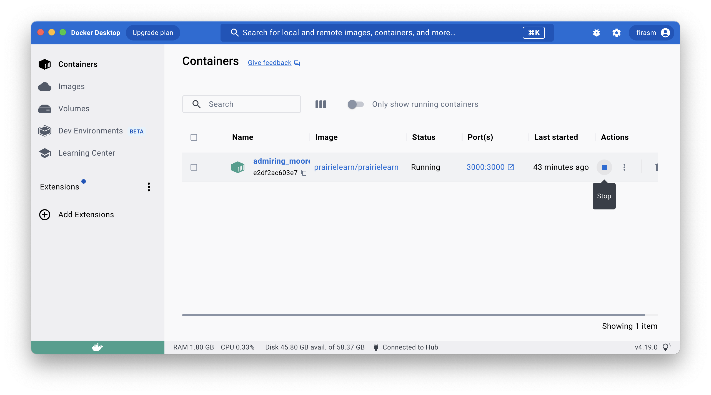Image resolution: width=711 pixels, height=395 pixels.
Task: Click the 43 minutes ago cell
Action: [x=561, y=167]
